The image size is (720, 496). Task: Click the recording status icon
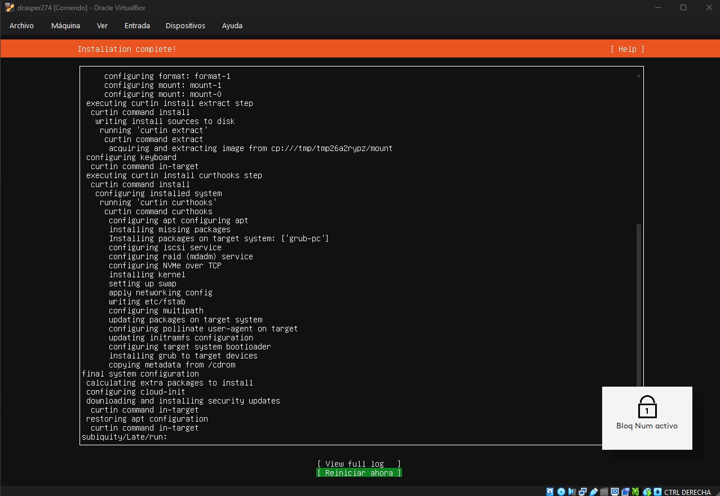[625, 491]
